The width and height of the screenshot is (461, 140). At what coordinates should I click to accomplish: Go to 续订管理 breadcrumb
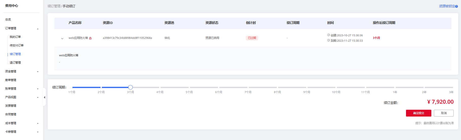click(54, 6)
